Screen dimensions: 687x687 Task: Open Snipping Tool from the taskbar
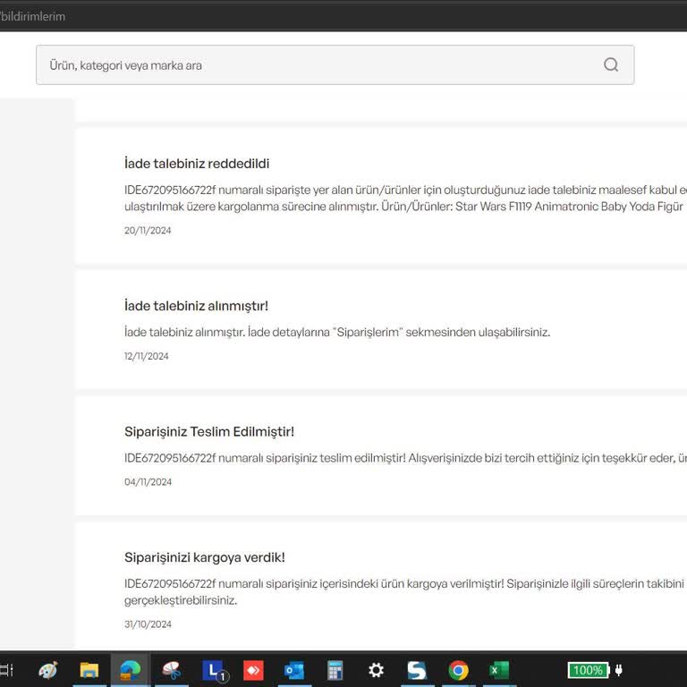point(172,670)
